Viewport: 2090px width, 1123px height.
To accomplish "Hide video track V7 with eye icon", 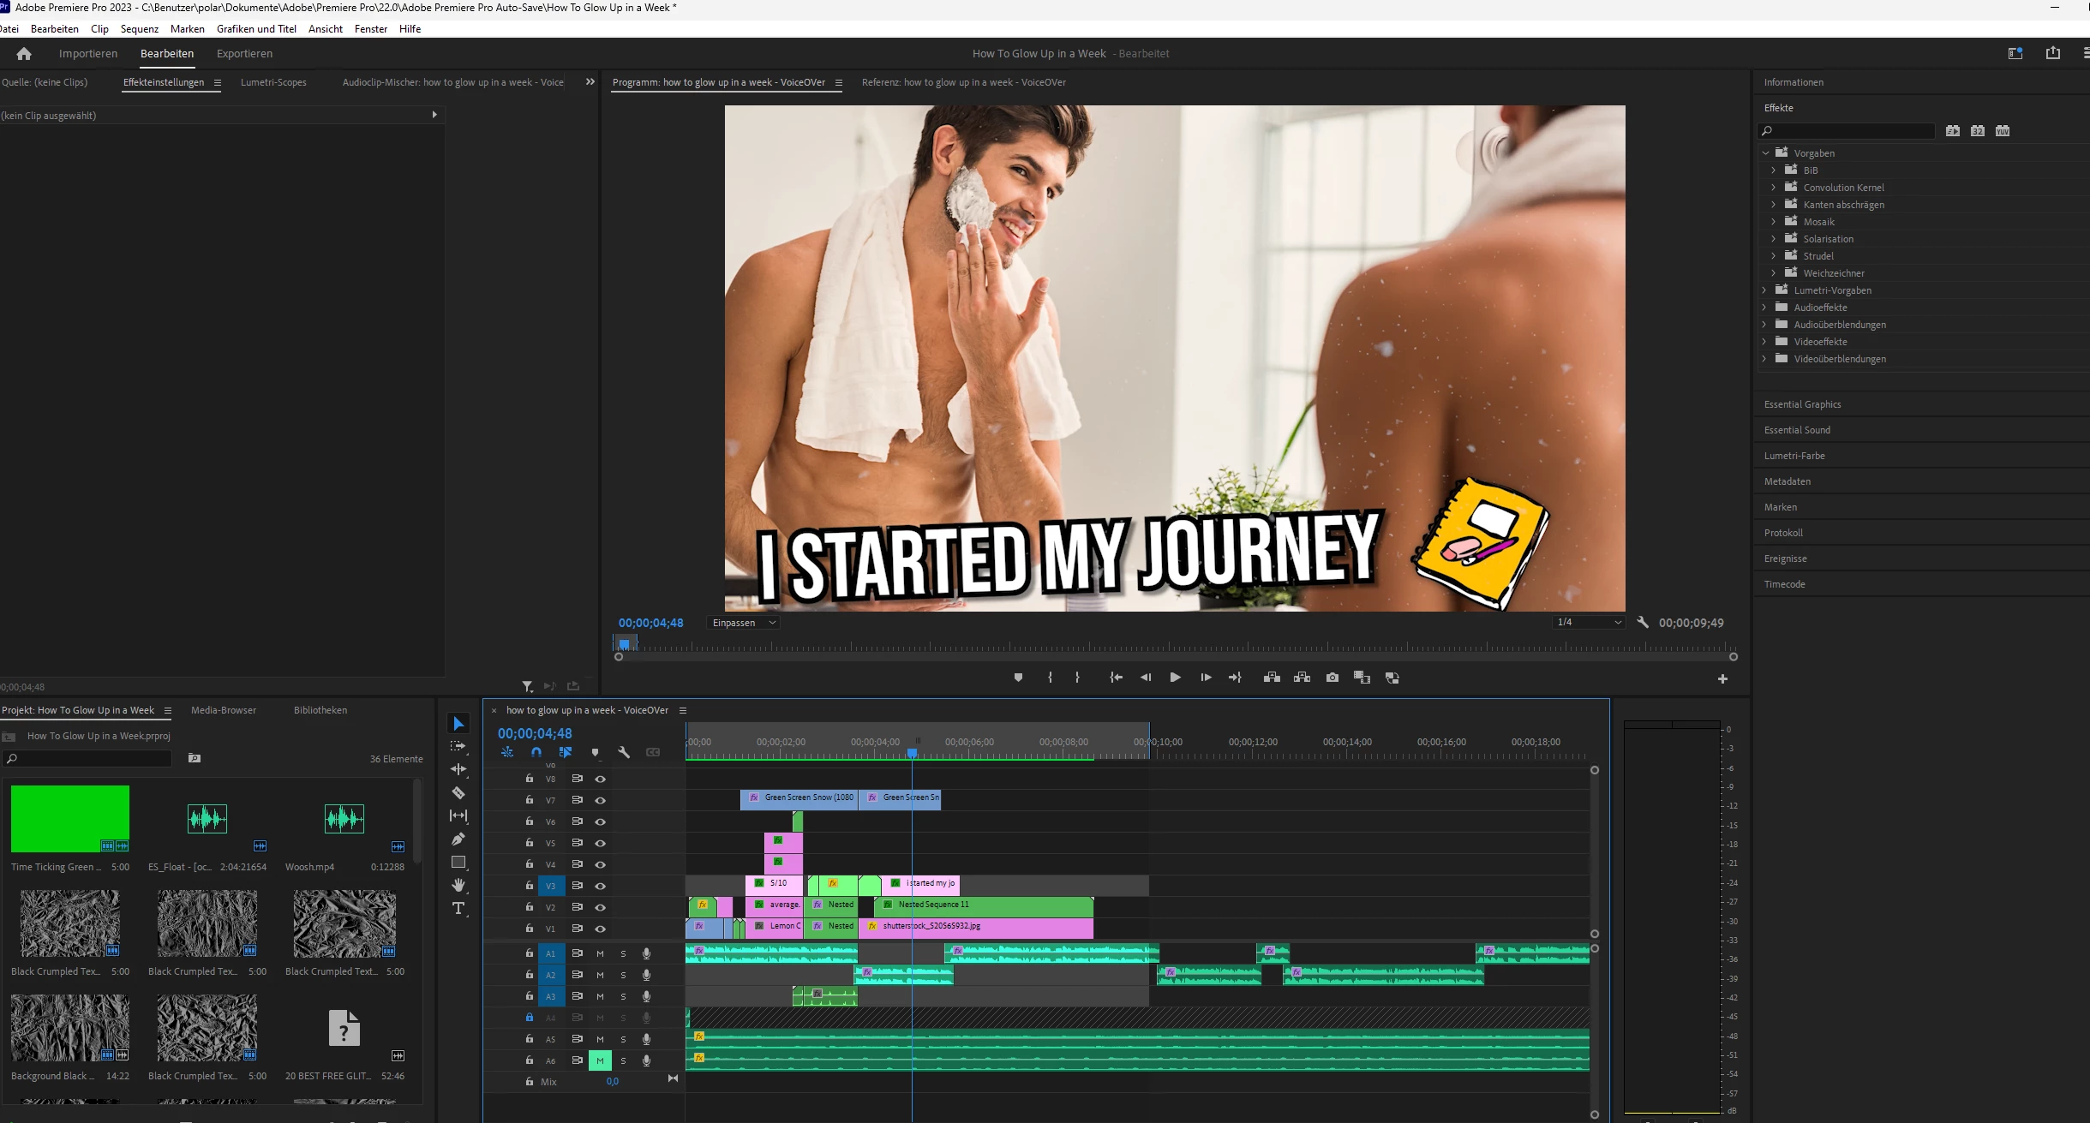I will (x=601, y=800).
